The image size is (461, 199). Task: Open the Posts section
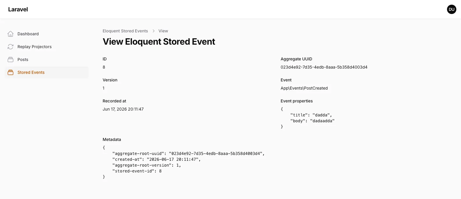pyautogui.click(x=47, y=60)
